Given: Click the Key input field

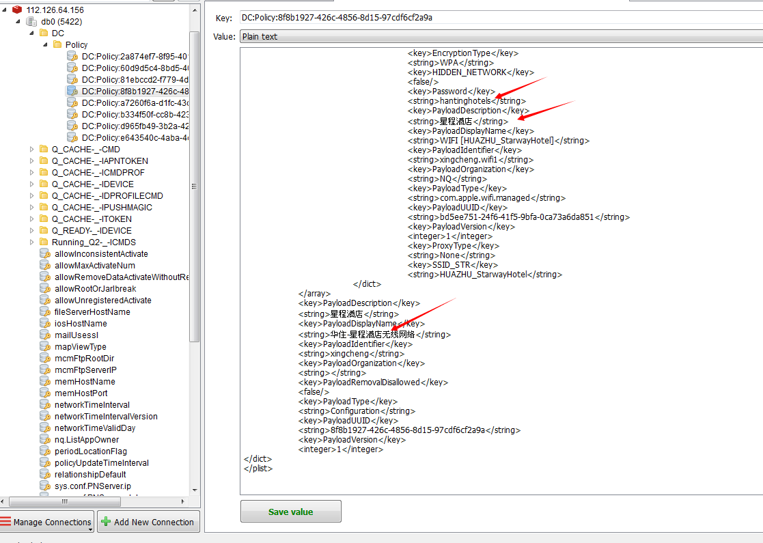Looking at the screenshot, I should pos(501,18).
